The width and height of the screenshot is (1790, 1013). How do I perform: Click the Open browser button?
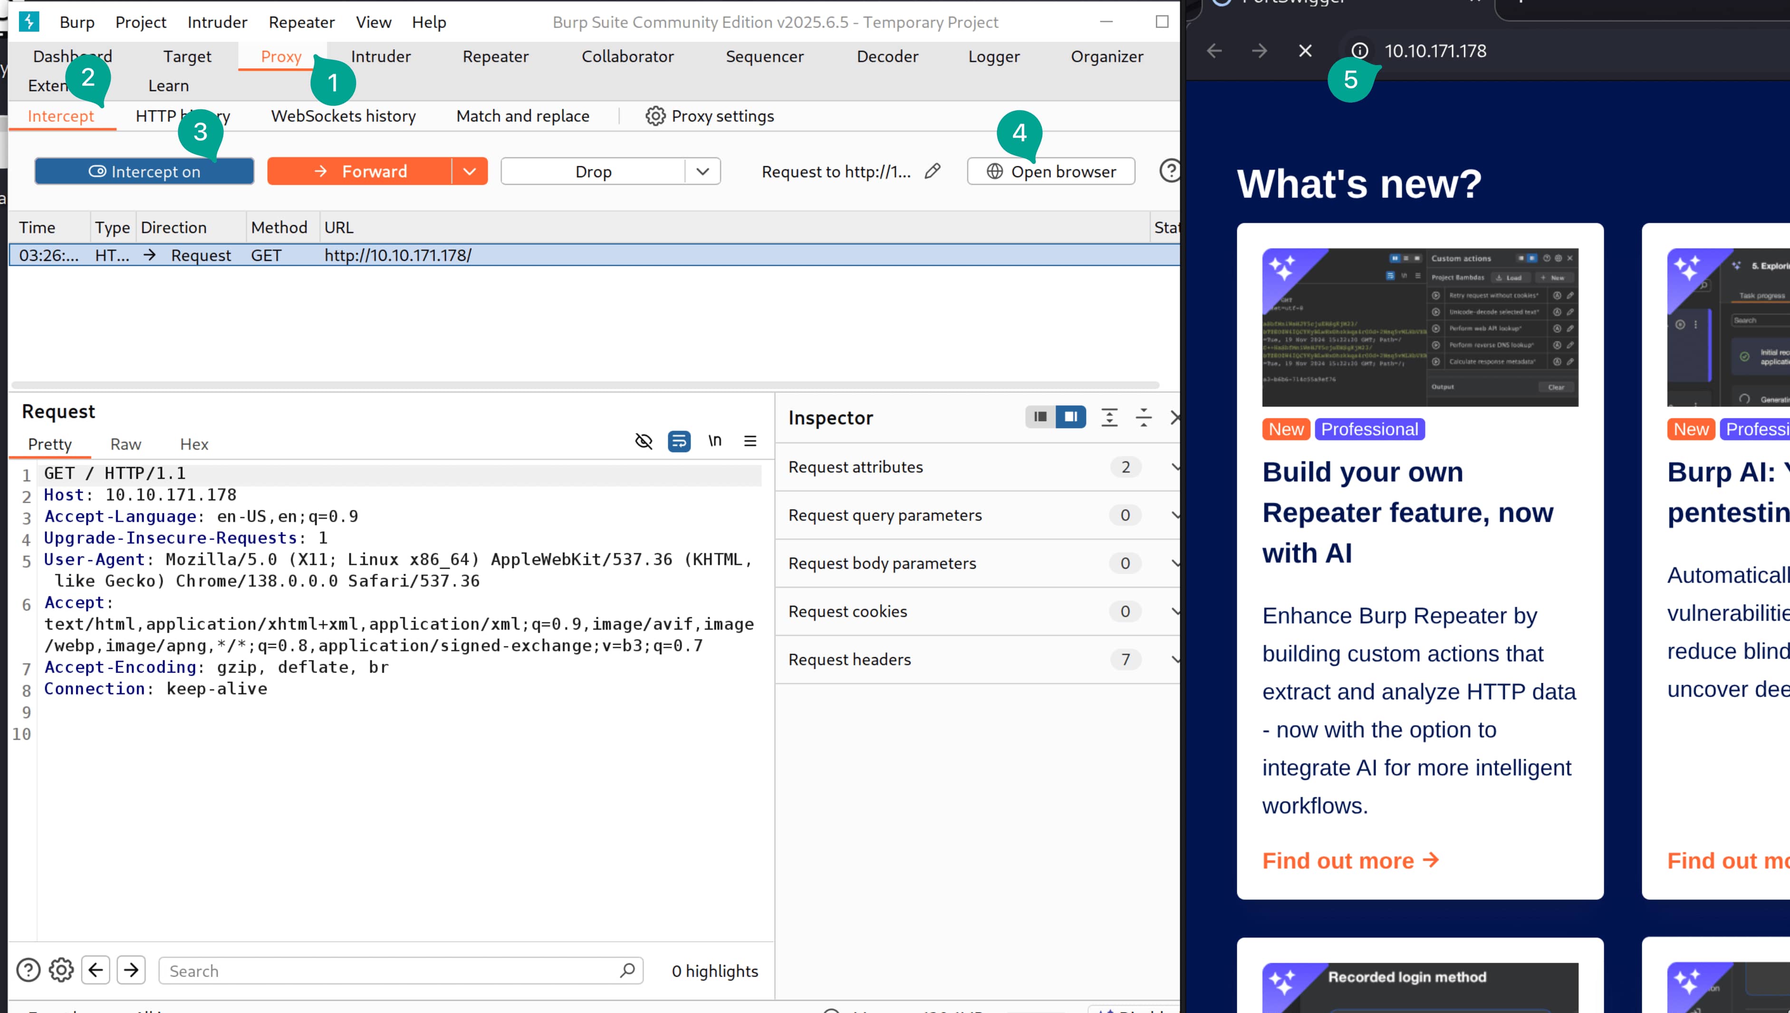pyautogui.click(x=1051, y=171)
